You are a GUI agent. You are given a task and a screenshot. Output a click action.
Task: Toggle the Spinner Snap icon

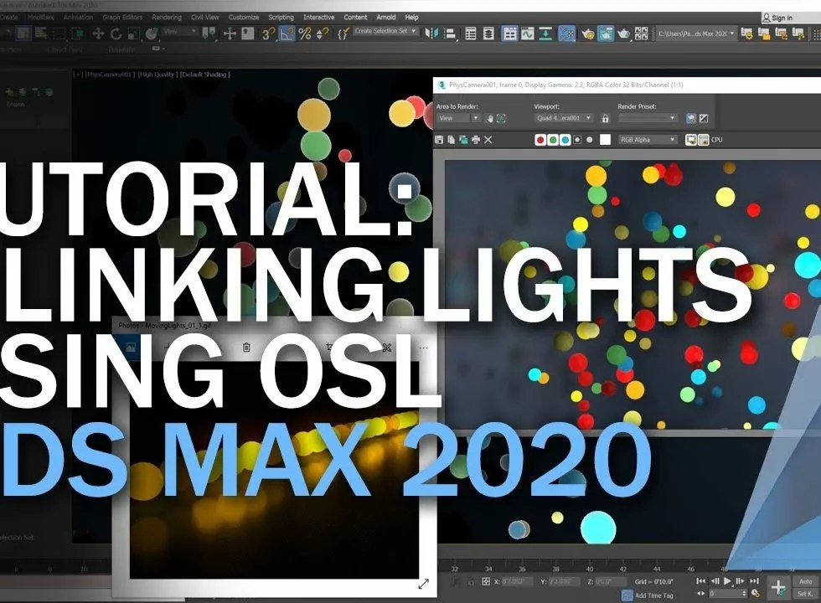(x=323, y=34)
